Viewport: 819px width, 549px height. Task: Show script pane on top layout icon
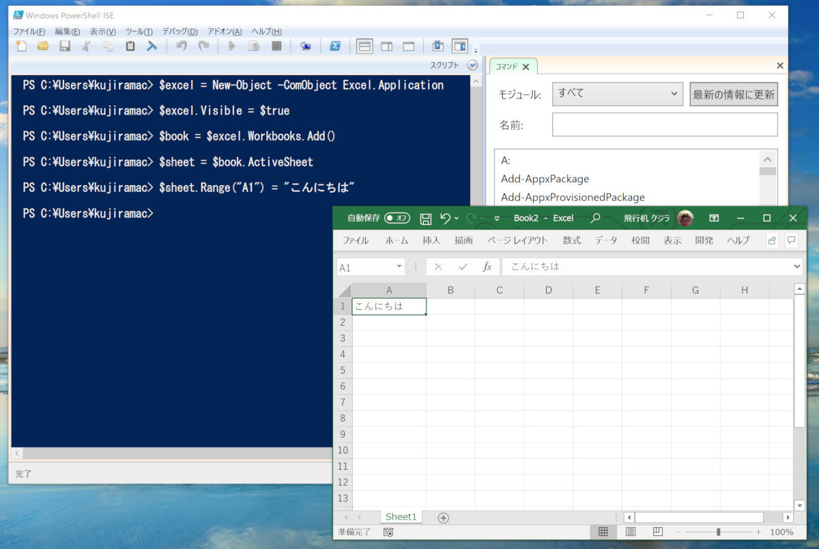click(x=364, y=46)
